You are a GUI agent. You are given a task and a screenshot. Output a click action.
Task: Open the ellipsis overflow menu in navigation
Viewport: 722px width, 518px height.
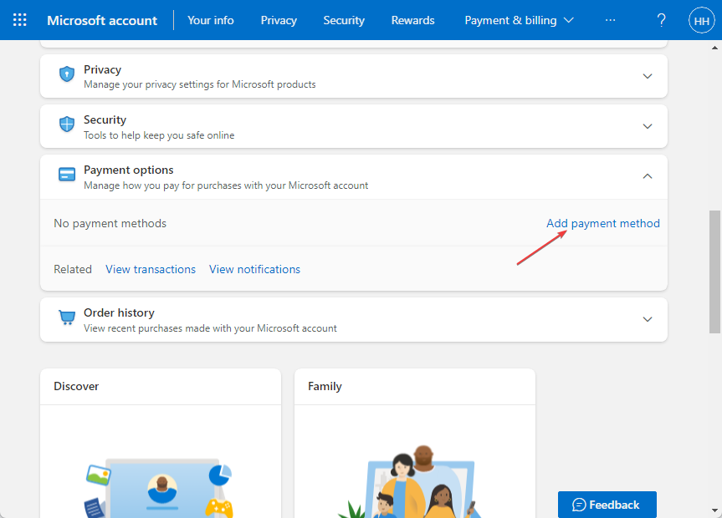[610, 19]
